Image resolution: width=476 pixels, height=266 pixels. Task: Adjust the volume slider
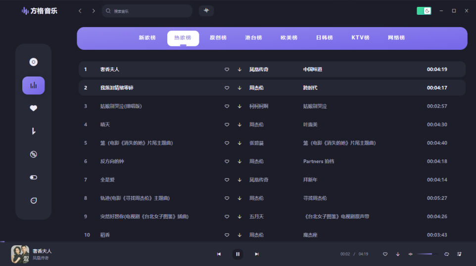428,254
